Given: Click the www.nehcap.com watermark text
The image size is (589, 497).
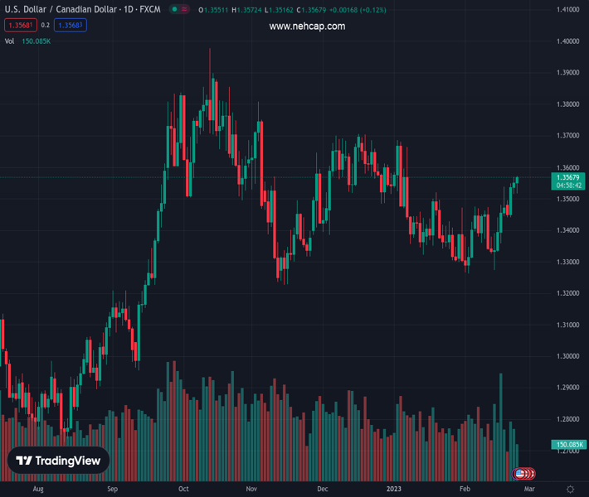Looking at the screenshot, I should [x=307, y=27].
